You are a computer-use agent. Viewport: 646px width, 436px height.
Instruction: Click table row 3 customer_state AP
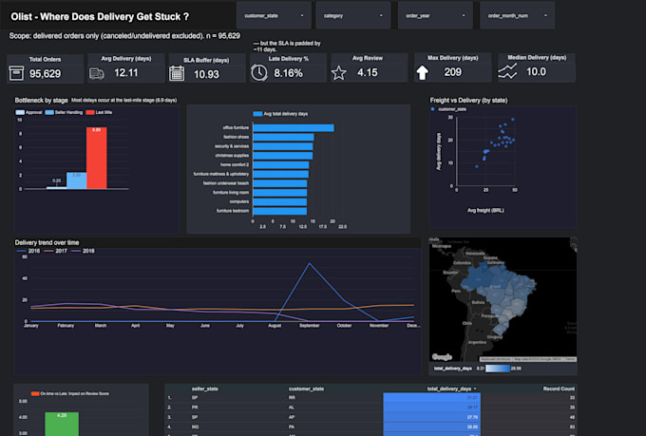click(x=292, y=417)
